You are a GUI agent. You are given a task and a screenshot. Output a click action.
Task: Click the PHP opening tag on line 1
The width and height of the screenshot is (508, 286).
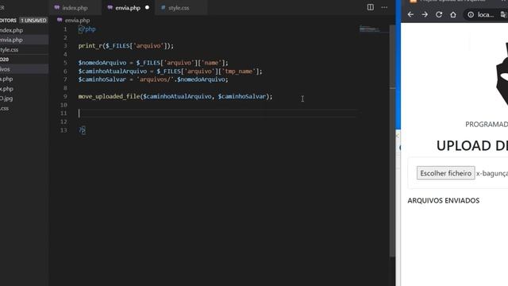pyautogui.click(x=87, y=29)
